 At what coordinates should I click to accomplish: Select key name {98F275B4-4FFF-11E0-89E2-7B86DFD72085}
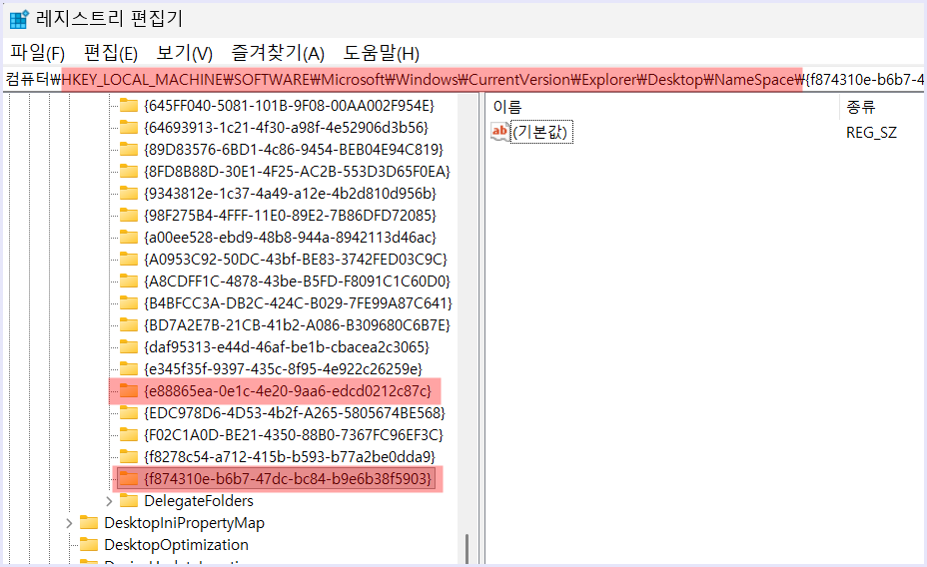point(290,215)
